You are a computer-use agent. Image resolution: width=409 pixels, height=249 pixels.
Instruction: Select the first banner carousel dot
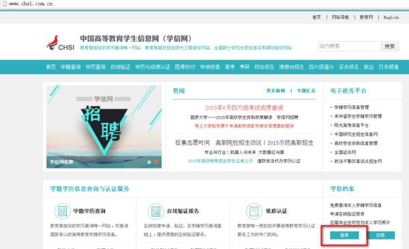tap(149, 162)
